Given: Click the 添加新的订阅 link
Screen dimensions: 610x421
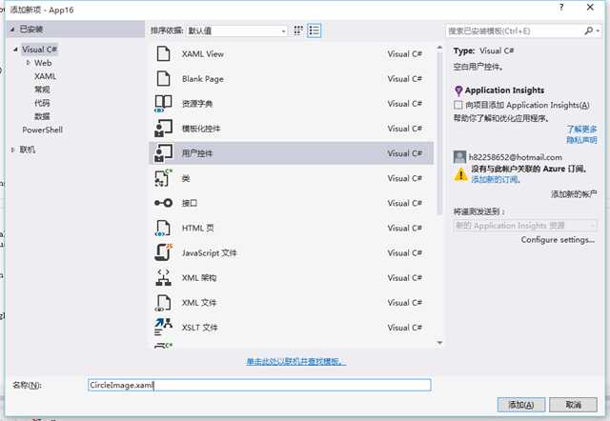Looking at the screenshot, I should click(495, 179).
